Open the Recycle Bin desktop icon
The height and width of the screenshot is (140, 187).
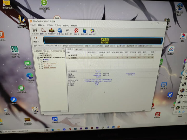coord(6,111)
